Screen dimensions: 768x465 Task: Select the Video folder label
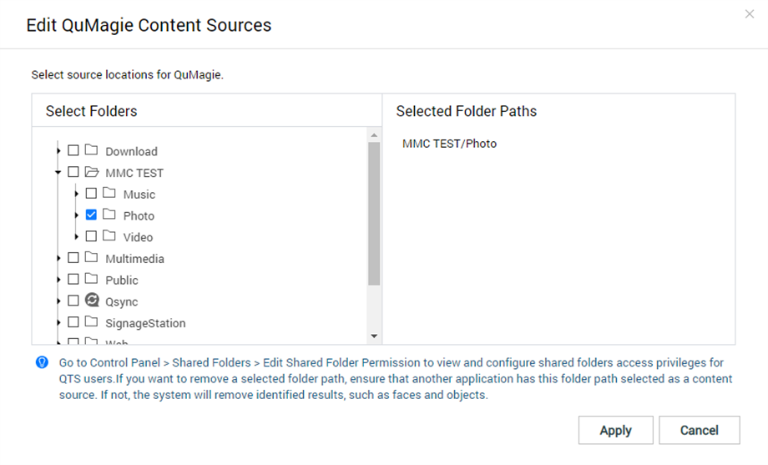tap(139, 237)
